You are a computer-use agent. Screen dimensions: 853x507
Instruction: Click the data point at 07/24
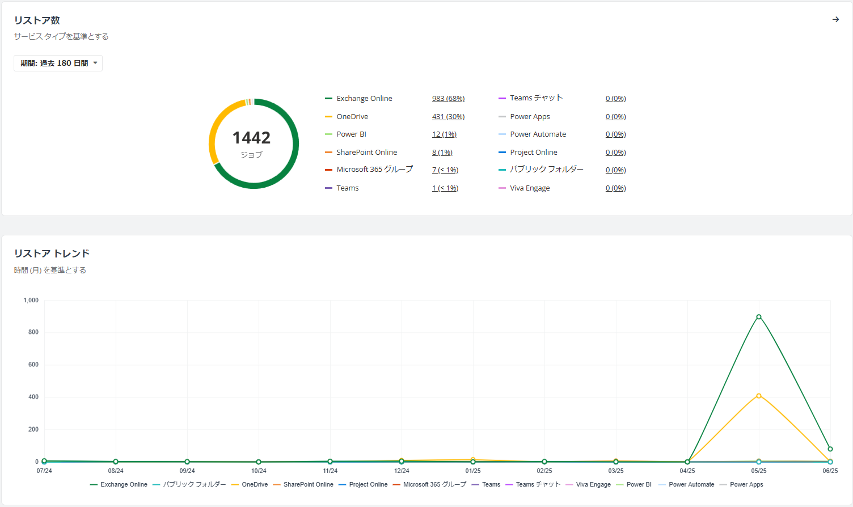[44, 461]
